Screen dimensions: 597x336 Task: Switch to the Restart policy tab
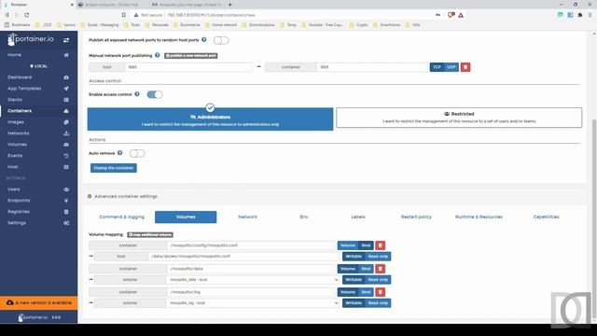coord(416,217)
